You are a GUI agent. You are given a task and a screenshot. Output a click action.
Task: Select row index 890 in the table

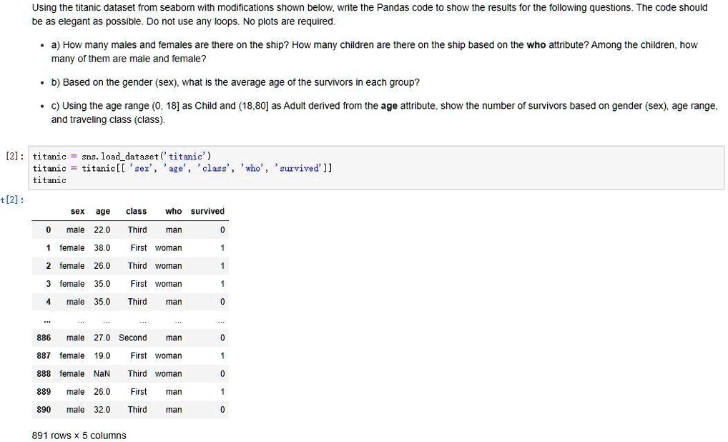tap(44, 410)
